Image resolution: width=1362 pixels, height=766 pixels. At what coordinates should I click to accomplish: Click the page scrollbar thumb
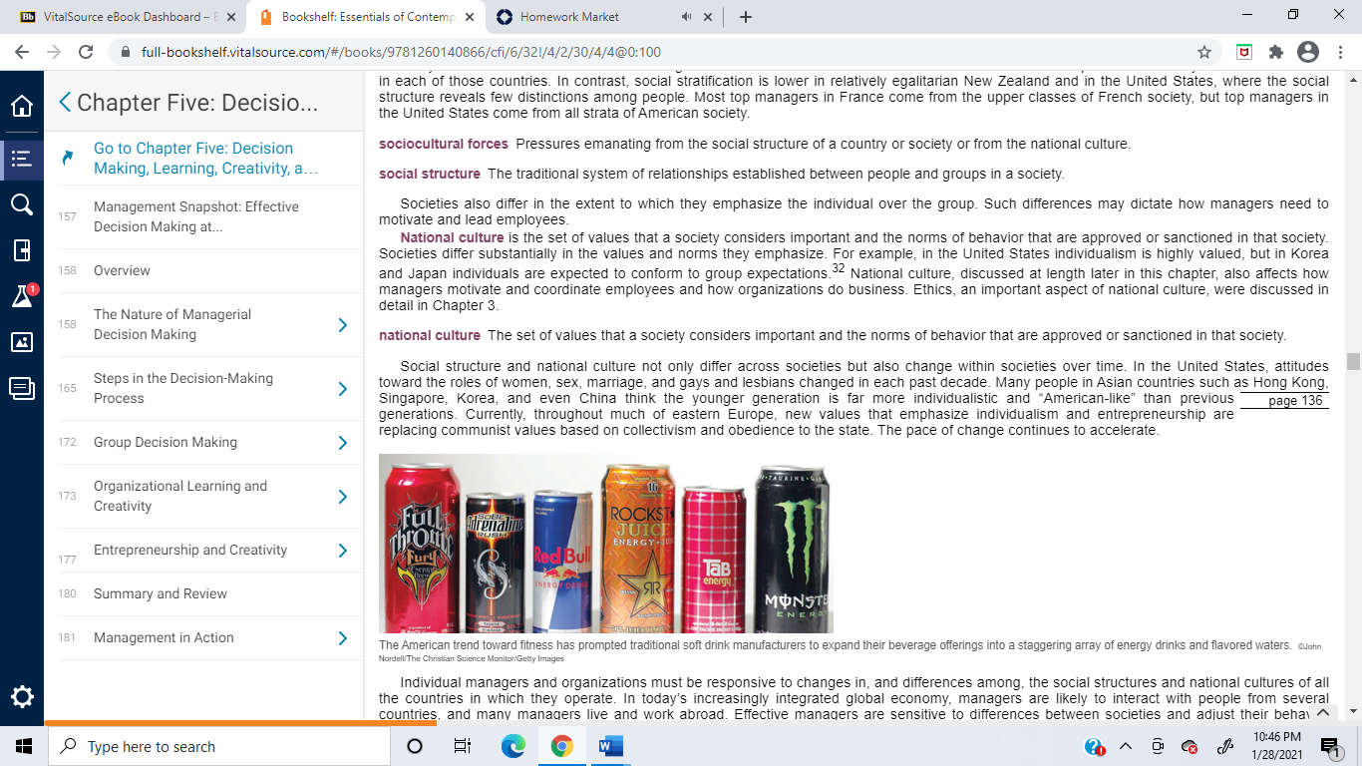click(x=1353, y=361)
